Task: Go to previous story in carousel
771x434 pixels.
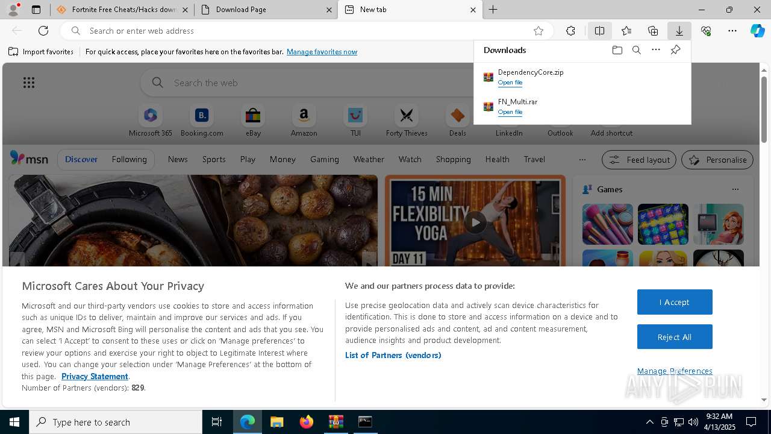Action: (17, 260)
